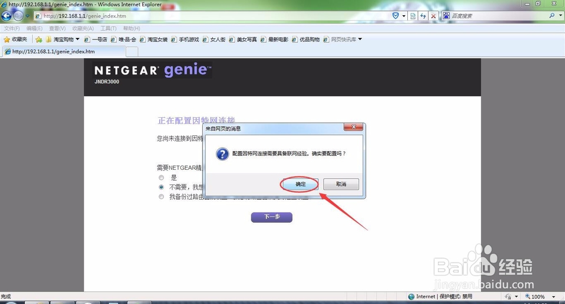The image size is (565, 304).
Task: Expand the 网页快讯库 dropdown
Action: click(x=342, y=39)
